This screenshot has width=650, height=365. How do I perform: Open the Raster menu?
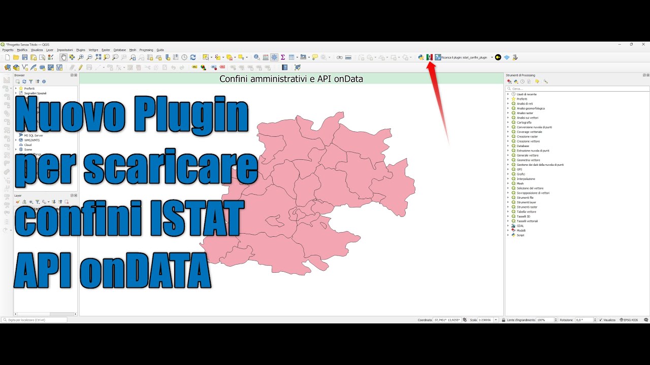click(x=106, y=50)
